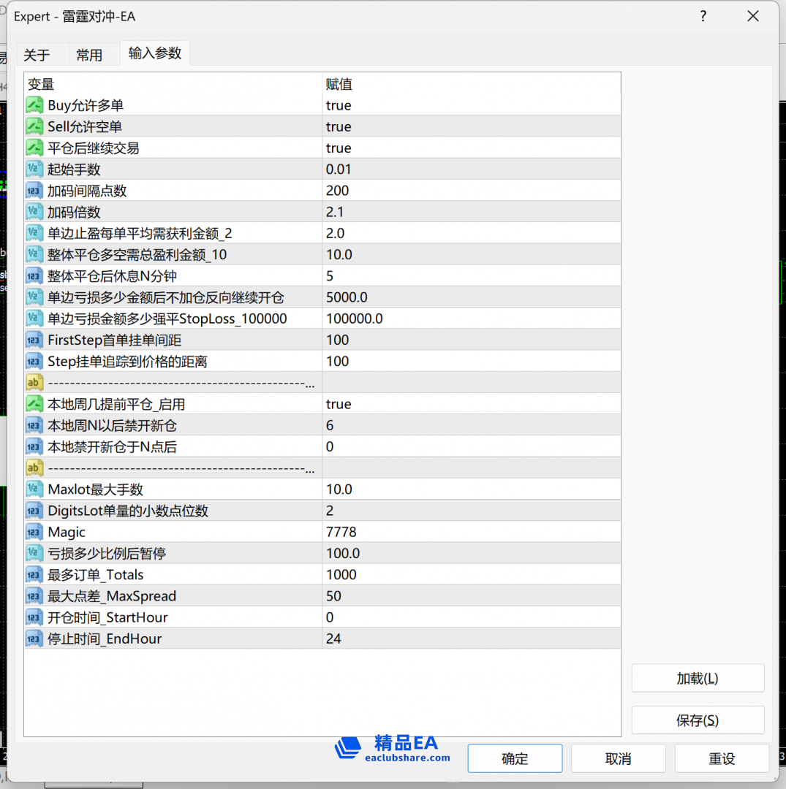Click the help question mark icon
Screen dimensions: 786x789
coord(703,15)
